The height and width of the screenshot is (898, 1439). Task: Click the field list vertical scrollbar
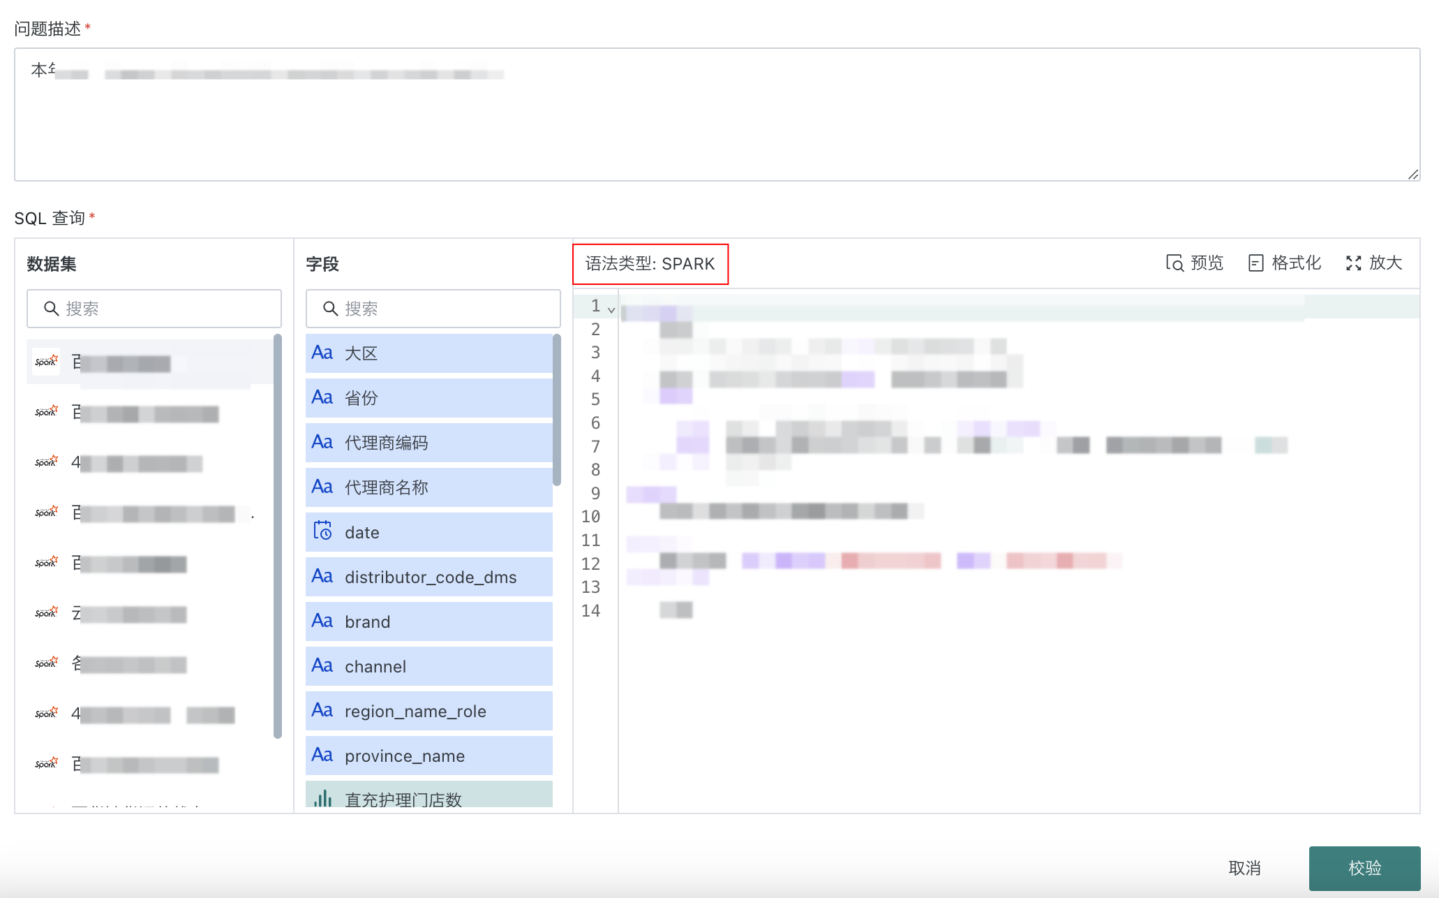556,409
